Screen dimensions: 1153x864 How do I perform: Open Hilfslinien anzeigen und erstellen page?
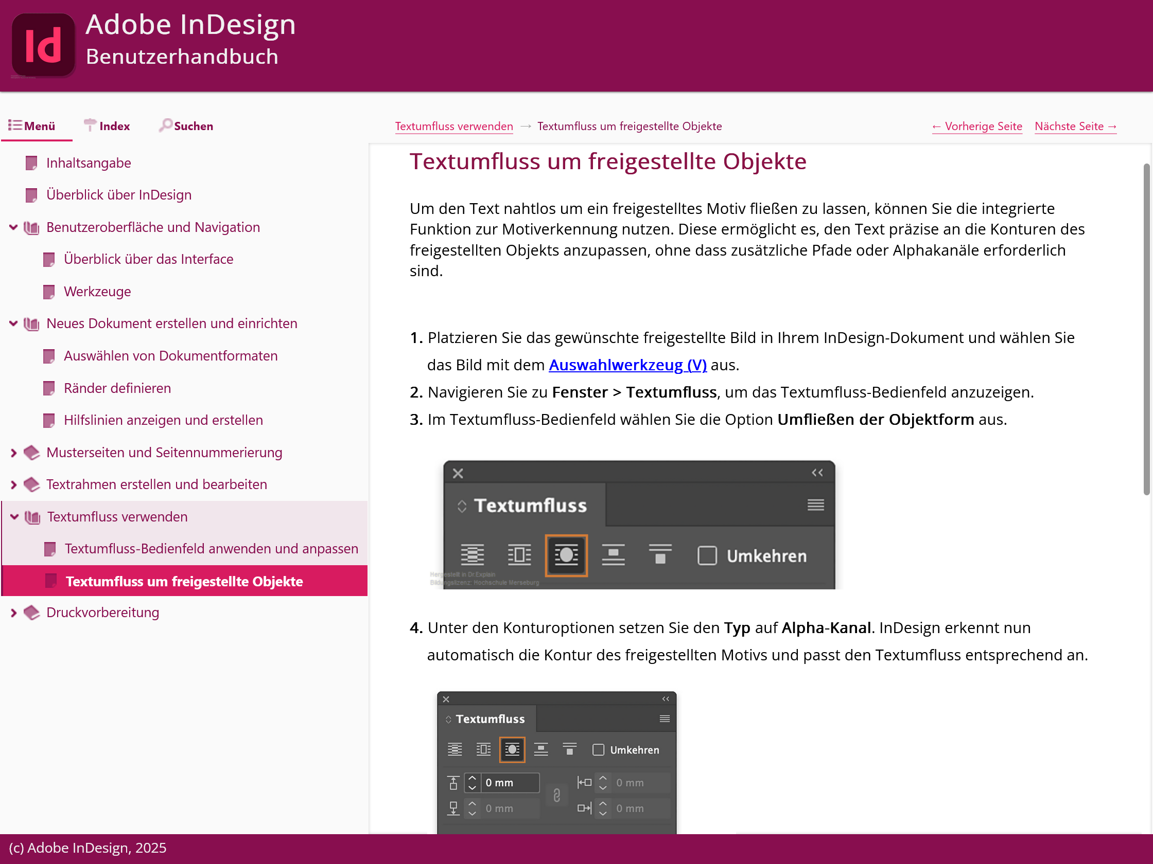[163, 420]
